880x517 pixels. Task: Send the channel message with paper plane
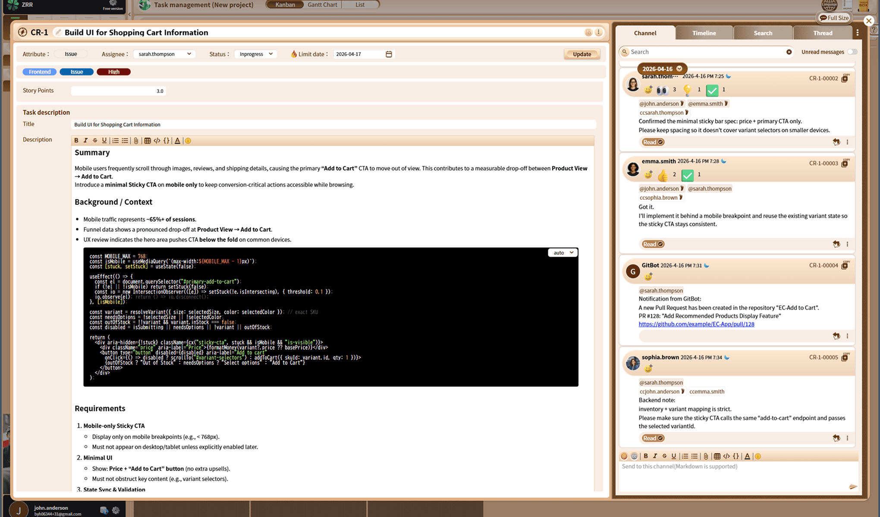tap(853, 486)
